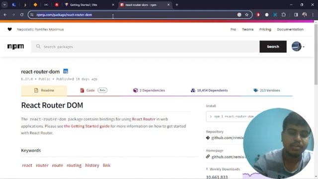Close the react-router-dom npm tab
318x179 pixels.
pos(168,4)
